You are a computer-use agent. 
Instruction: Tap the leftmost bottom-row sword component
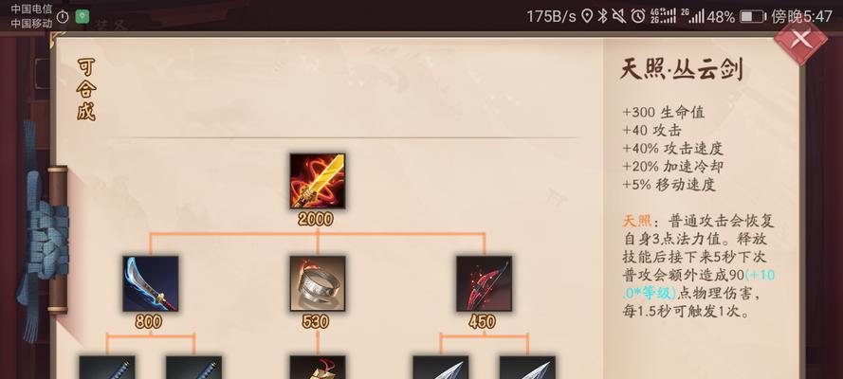[107, 368]
